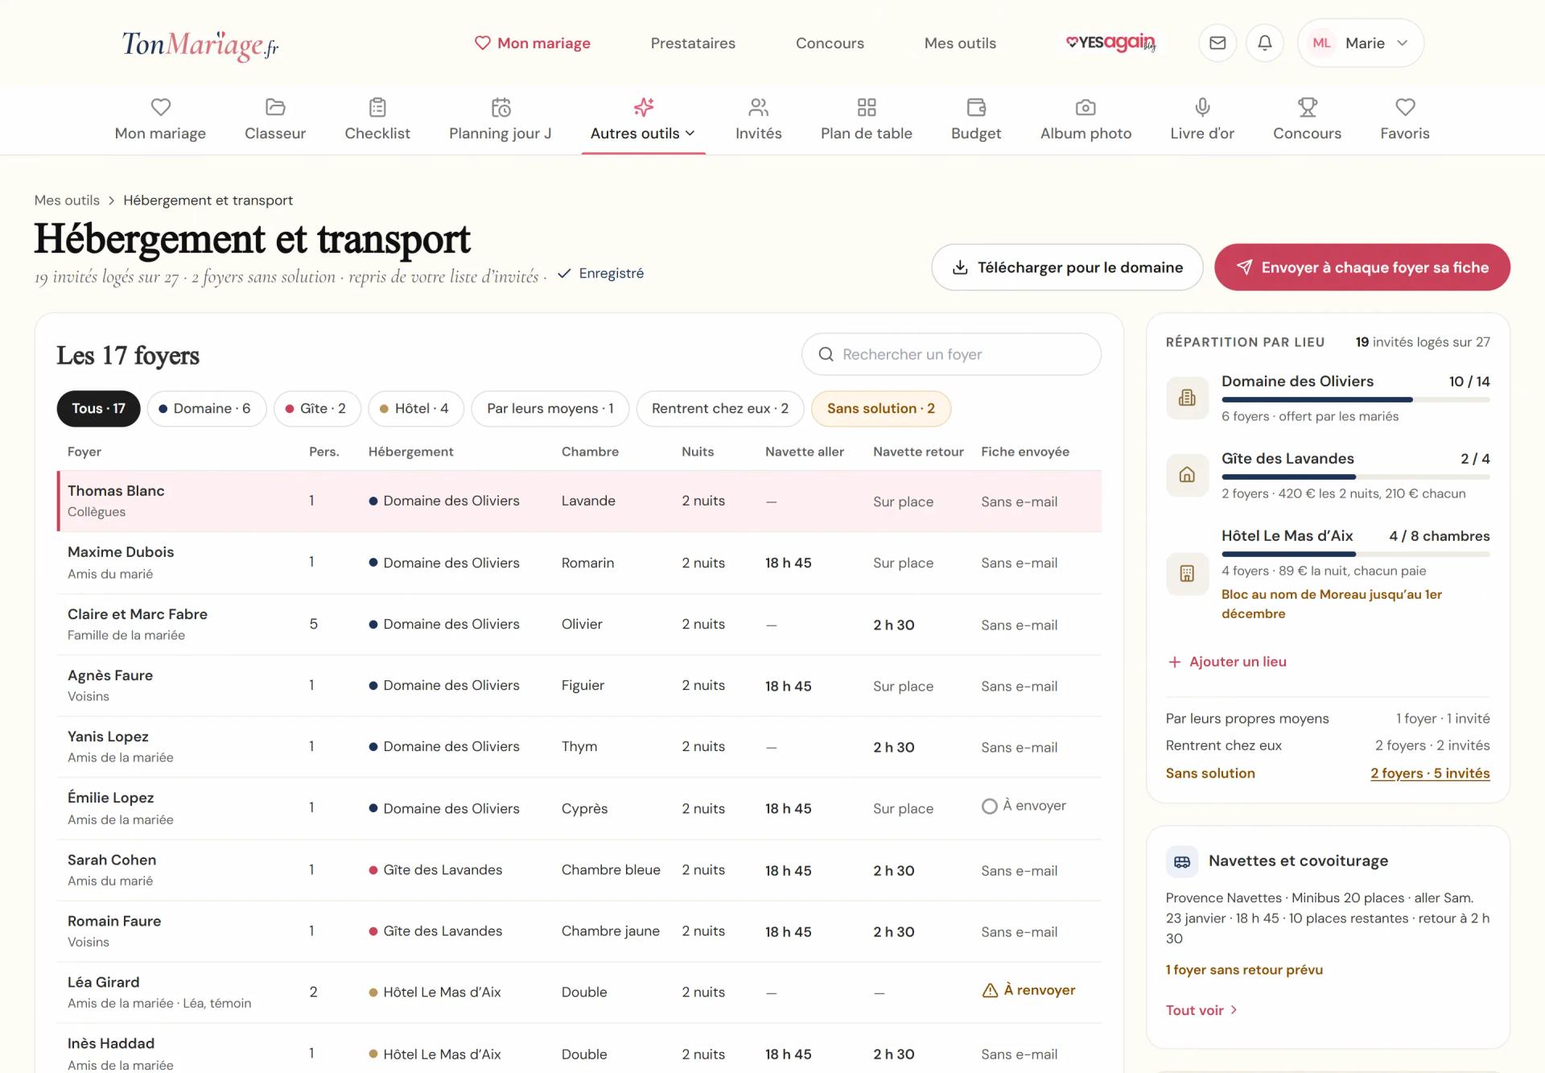Click the Domaine des Oliviers building icon

click(x=1187, y=398)
